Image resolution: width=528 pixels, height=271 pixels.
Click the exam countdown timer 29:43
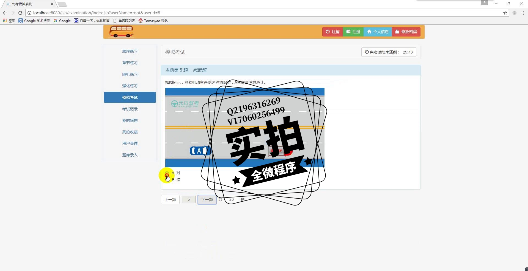tap(389, 52)
